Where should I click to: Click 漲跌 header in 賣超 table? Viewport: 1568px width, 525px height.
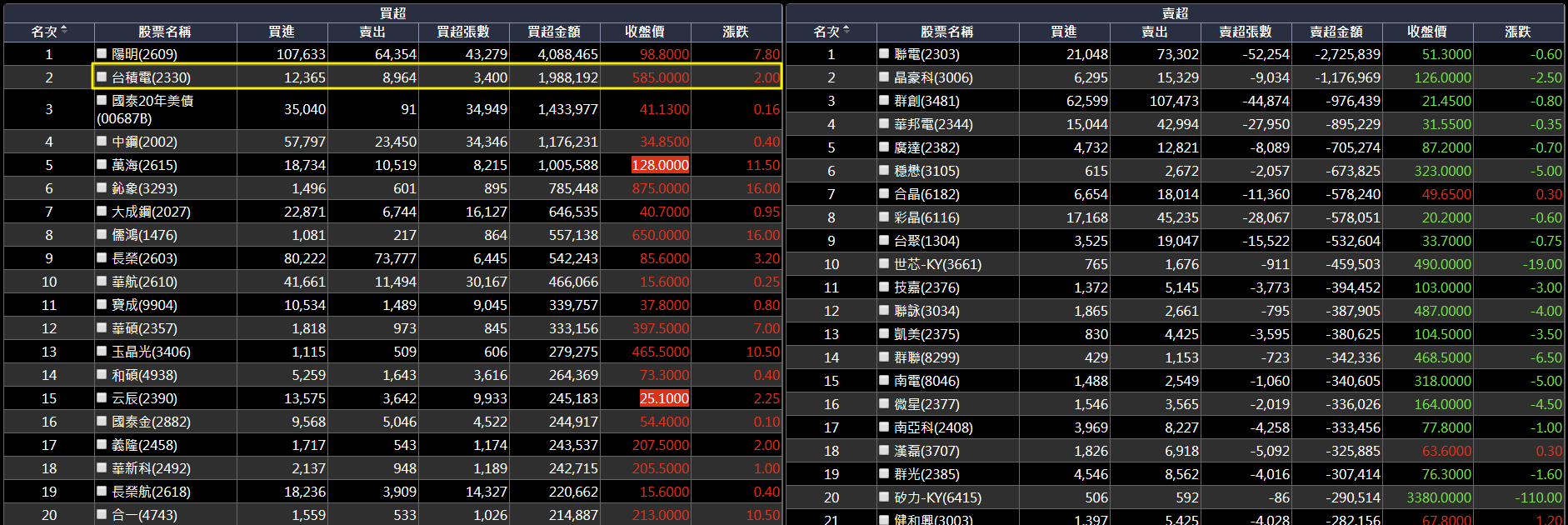1518,32
